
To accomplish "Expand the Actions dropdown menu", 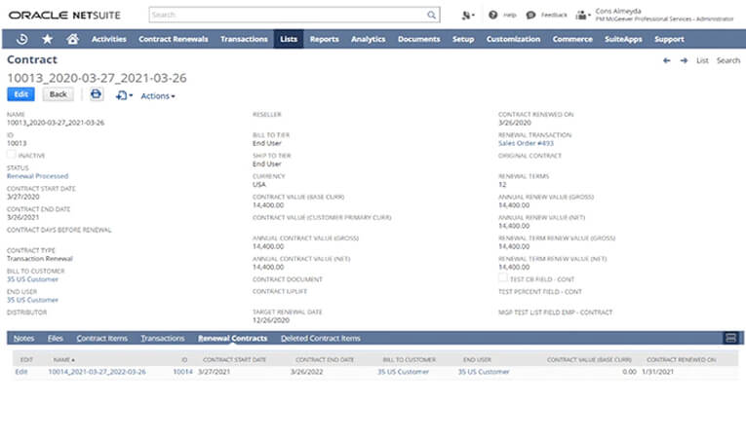I will click(x=158, y=95).
